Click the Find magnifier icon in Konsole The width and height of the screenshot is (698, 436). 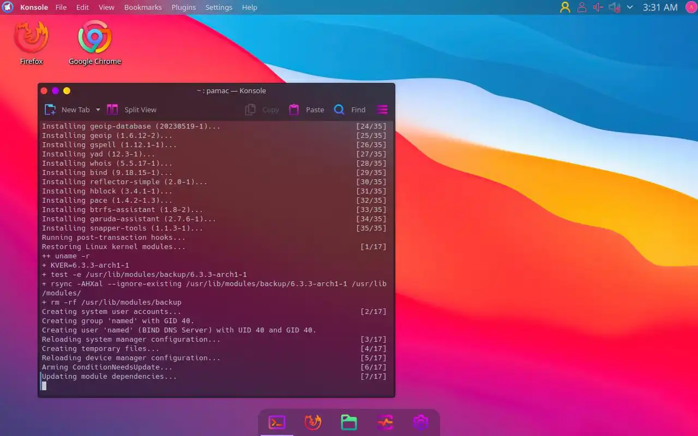339,110
